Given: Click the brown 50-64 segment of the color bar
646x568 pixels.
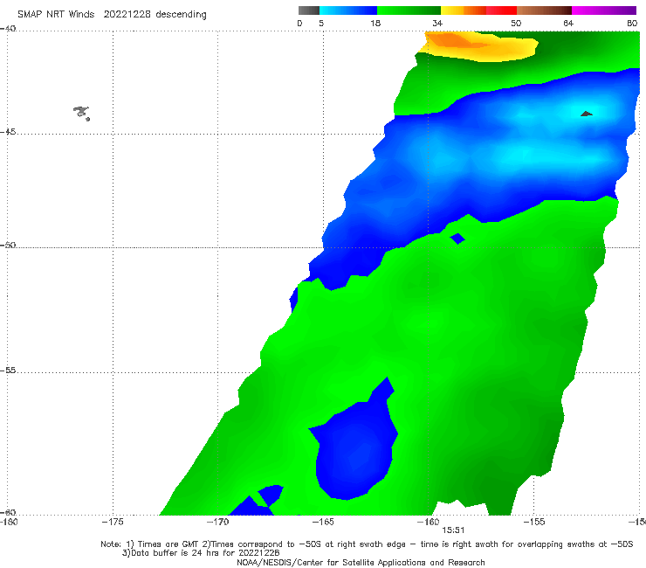Looking at the screenshot, I should click(544, 10).
